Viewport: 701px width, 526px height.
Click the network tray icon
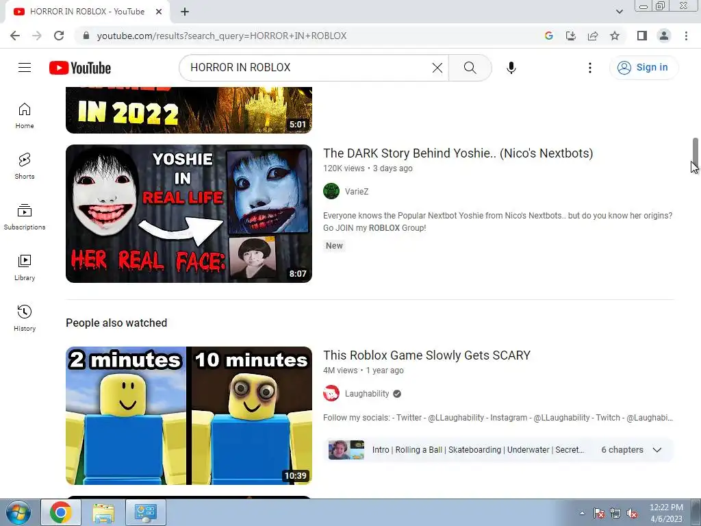click(x=615, y=513)
